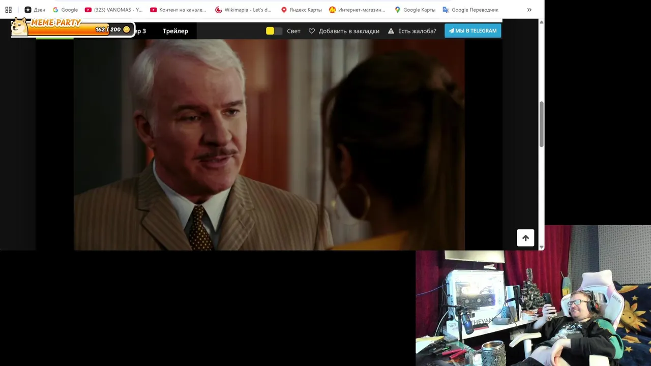Screen dimensions: 651x366
Task: Open the Контент на канале bookmark
Action: tap(178, 10)
